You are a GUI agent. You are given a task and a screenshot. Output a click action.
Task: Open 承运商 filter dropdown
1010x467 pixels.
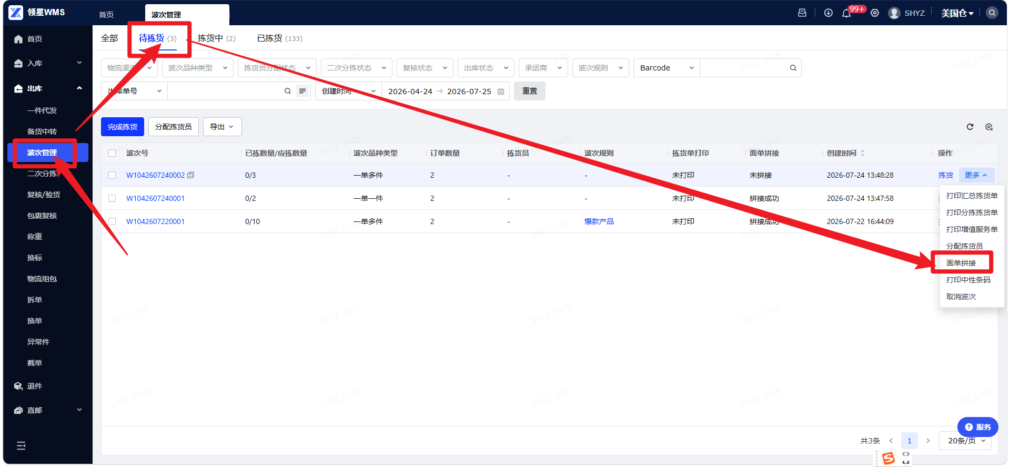[x=543, y=68]
